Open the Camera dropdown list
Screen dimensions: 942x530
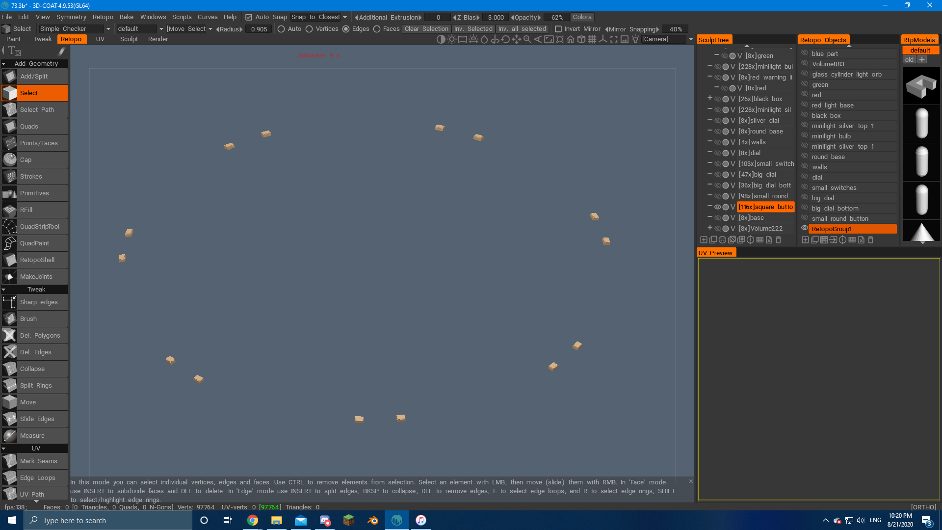pyautogui.click(x=691, y=39)
